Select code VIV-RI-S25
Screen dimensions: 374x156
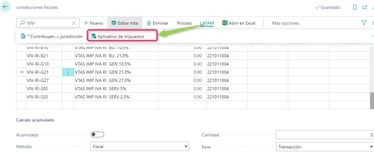[38, 97]
